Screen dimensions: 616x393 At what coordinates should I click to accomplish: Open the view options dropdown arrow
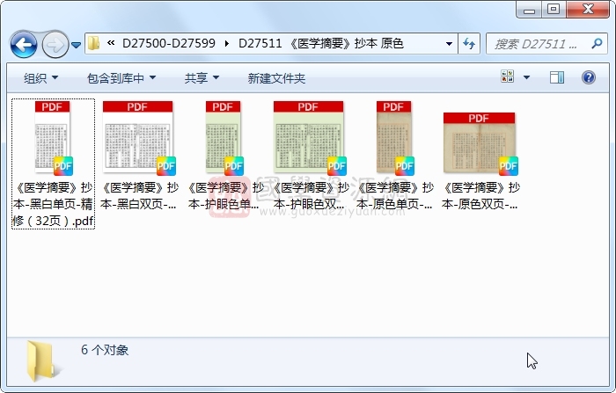[x=526, y=77]
